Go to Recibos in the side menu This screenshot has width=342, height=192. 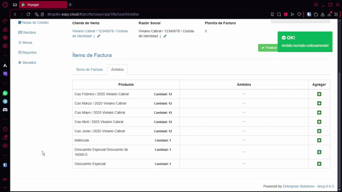tap(29, 32)
